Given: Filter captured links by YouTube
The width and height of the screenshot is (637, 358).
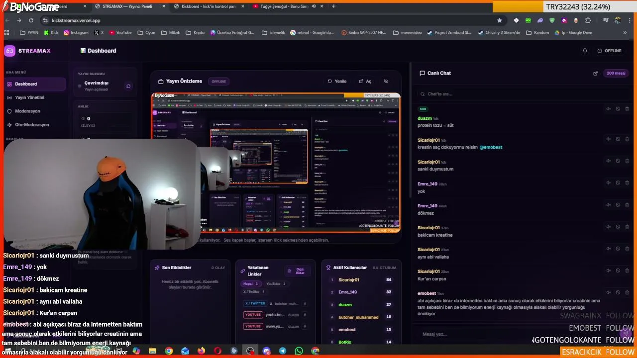Looking at the screenshot, I should coord(276,283).
